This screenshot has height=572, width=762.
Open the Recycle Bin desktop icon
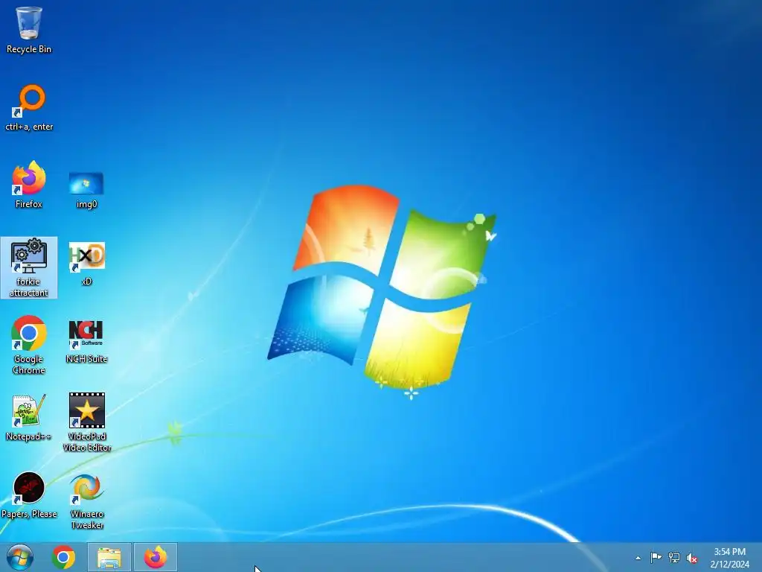coord(29,29)
